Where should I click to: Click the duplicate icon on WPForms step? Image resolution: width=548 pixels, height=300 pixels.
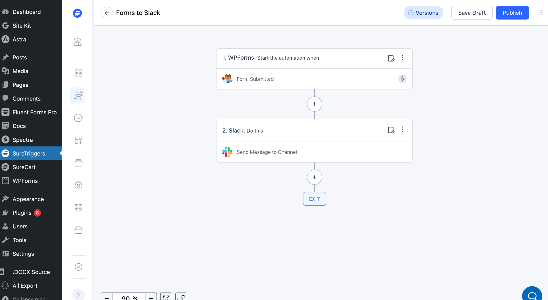pyautogui.click(x=391, y=58)
